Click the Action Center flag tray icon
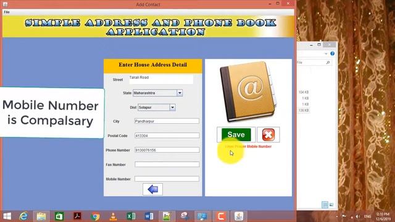Image resolution: width=395 pixels, height=222 pixels. tap(344, 216)
